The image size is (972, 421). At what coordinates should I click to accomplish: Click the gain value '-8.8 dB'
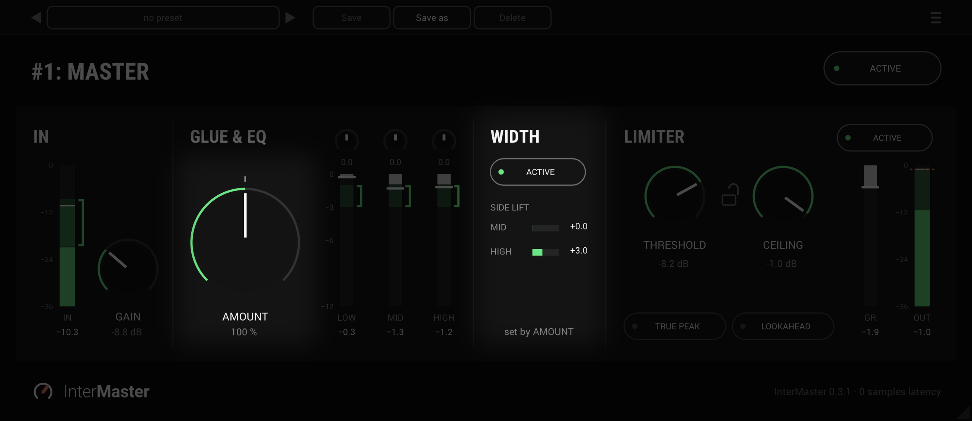(x=127, y=332)
